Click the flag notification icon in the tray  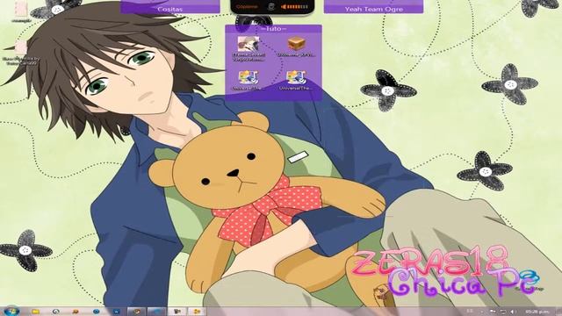point(493,312)
